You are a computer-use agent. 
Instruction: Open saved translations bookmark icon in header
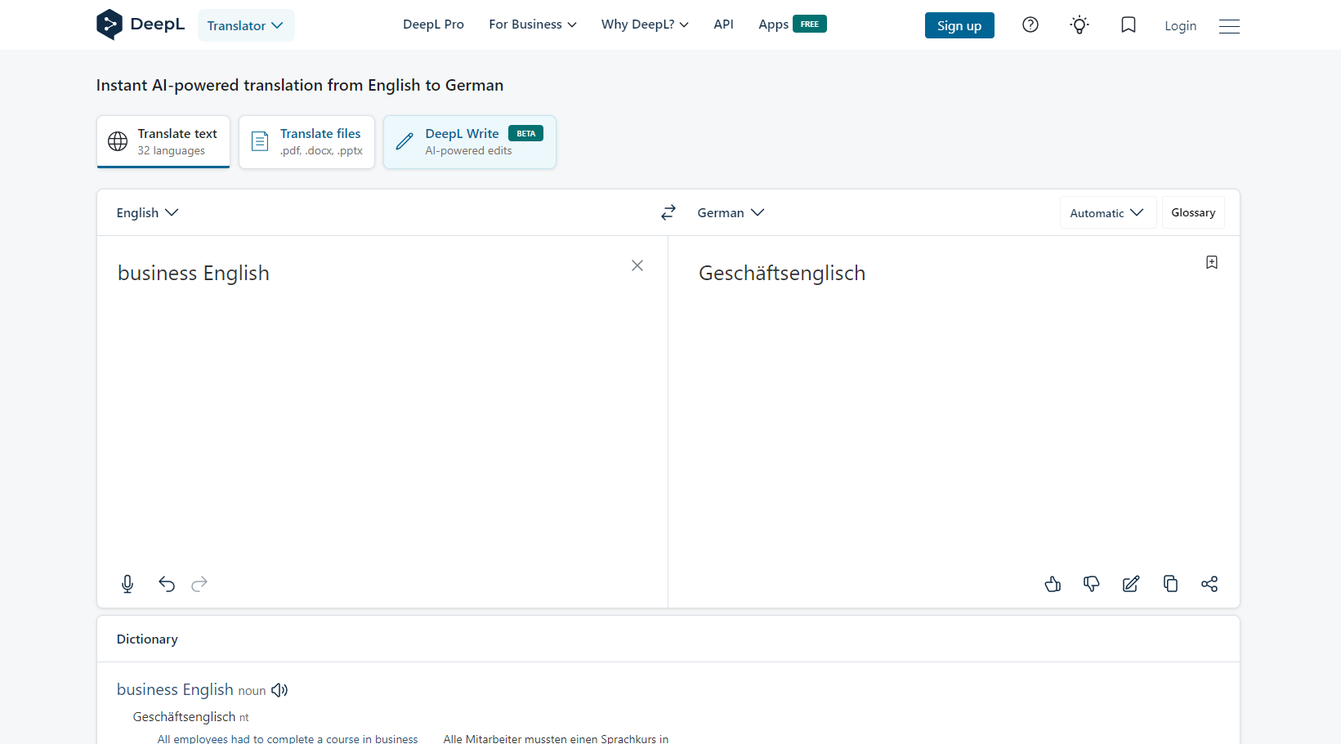coord(1129,25)
